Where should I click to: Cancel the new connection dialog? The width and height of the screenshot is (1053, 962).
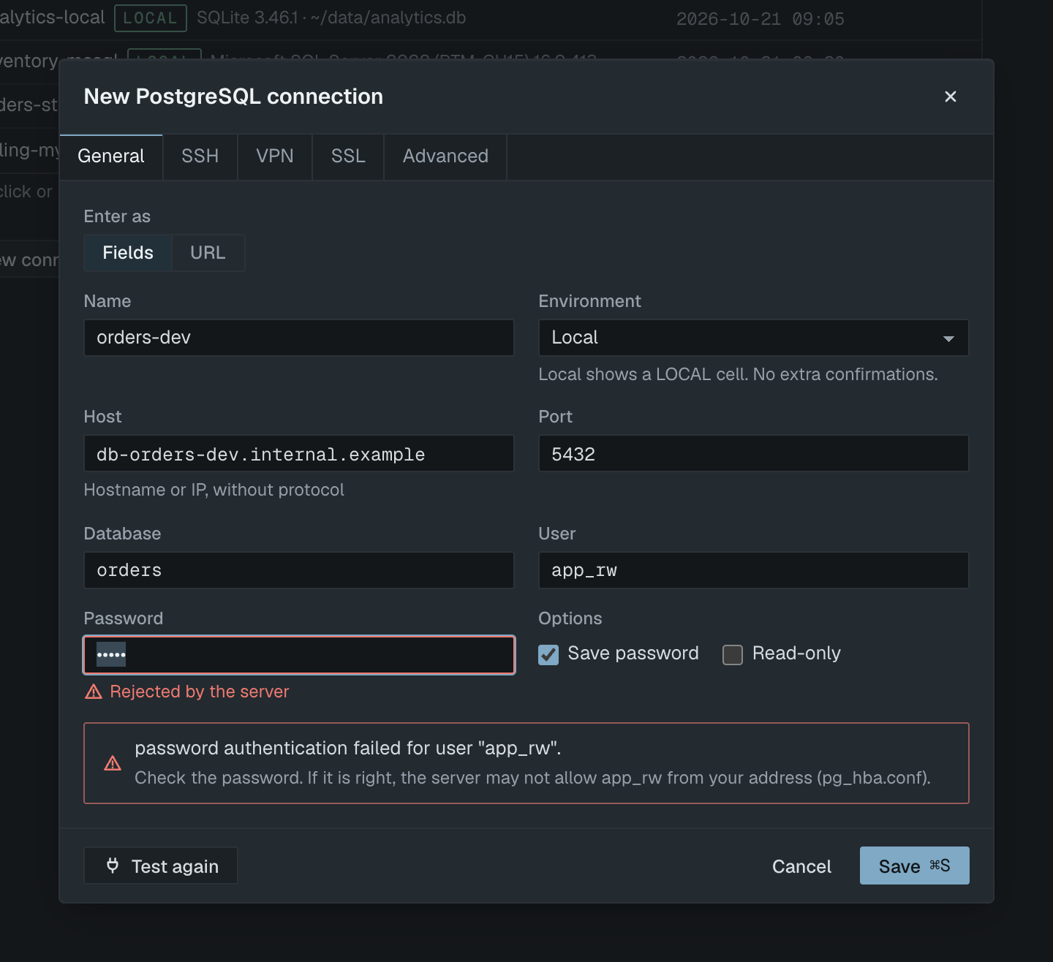801,866
